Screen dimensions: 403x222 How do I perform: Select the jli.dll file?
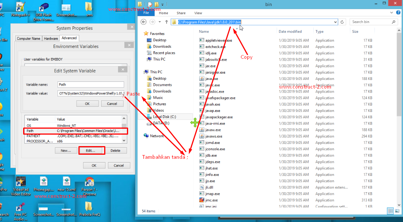pos(209,187)
